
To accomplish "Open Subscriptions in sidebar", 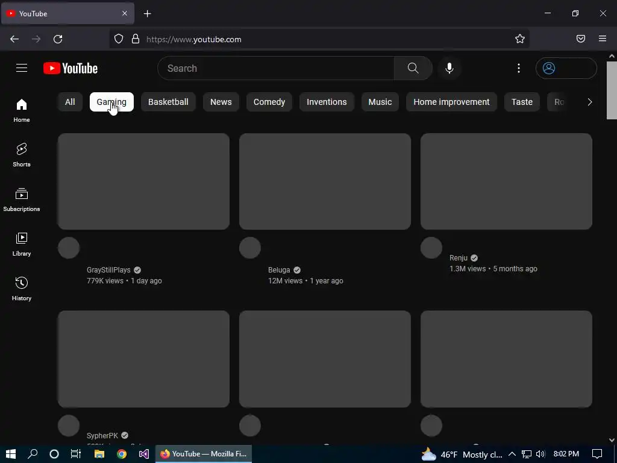I will (x=22, y=200).
